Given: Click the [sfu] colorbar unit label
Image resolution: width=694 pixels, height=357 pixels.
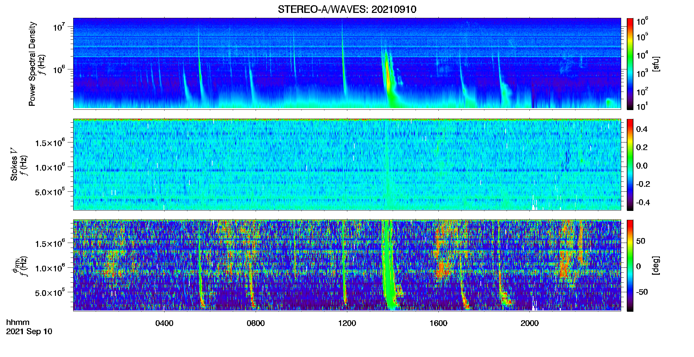Looking at the screenshot, I should (x=656, y=64).
